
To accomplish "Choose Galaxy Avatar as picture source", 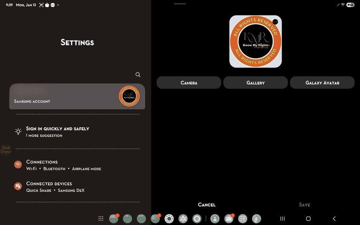I will tap(322, 83).
